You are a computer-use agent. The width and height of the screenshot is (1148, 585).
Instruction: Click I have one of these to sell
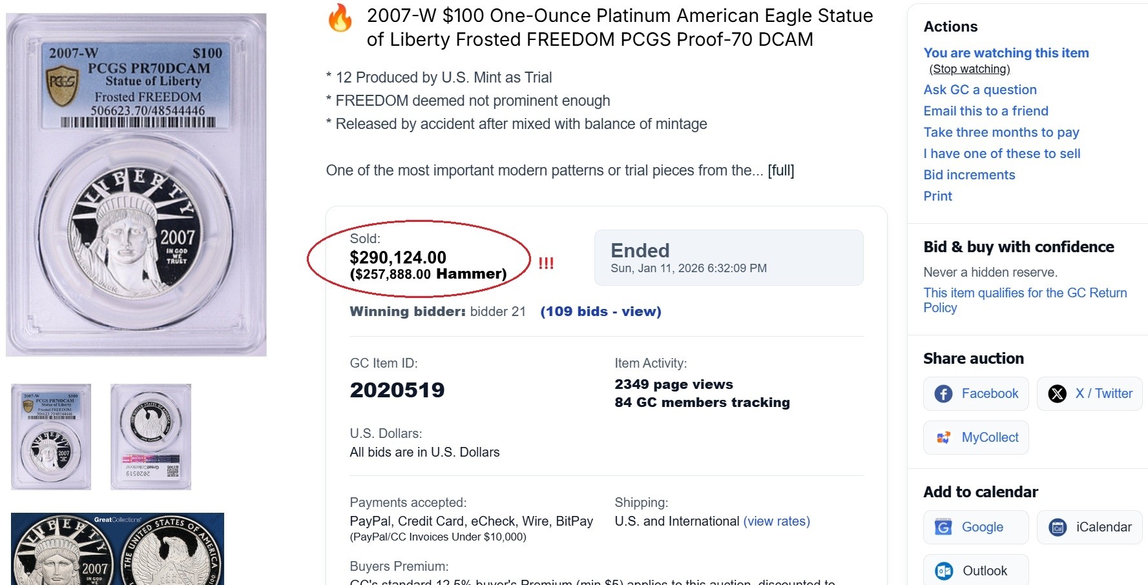pos(1001,154)
